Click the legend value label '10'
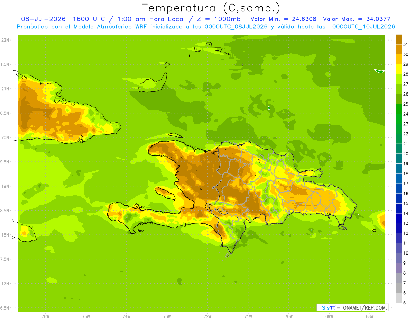 (x=406, y=253)
